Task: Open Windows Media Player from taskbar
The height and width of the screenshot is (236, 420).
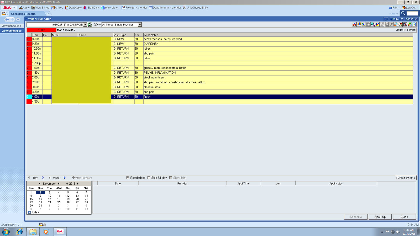Action: tap(46, 232)
